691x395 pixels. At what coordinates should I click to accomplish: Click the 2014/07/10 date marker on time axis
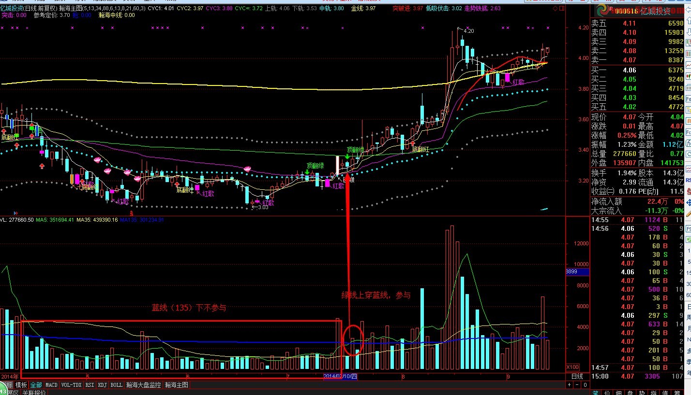click(x=340, y=376)
